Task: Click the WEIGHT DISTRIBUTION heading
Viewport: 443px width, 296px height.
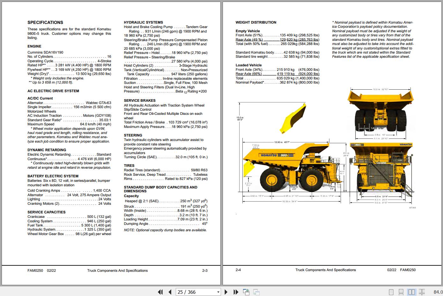Action: point(256,22)
